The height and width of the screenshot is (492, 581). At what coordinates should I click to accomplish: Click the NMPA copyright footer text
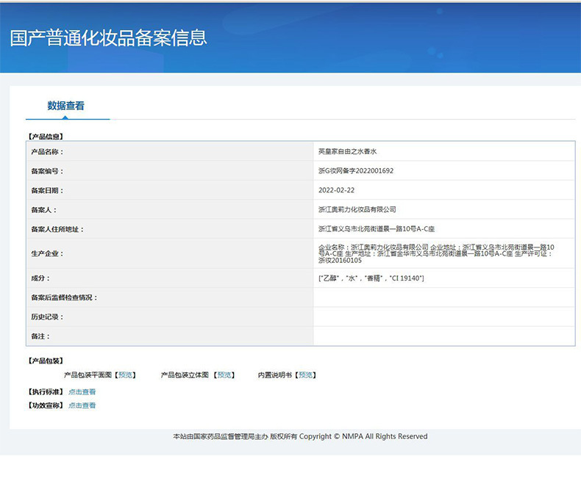[300, 436]
